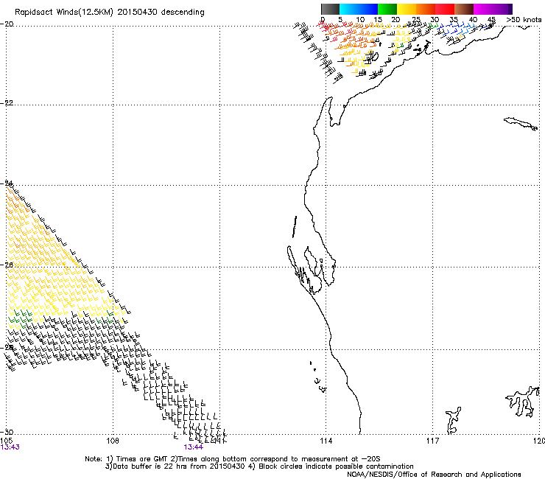Click the NOAA/NESDIS credit text

point(434,475)
